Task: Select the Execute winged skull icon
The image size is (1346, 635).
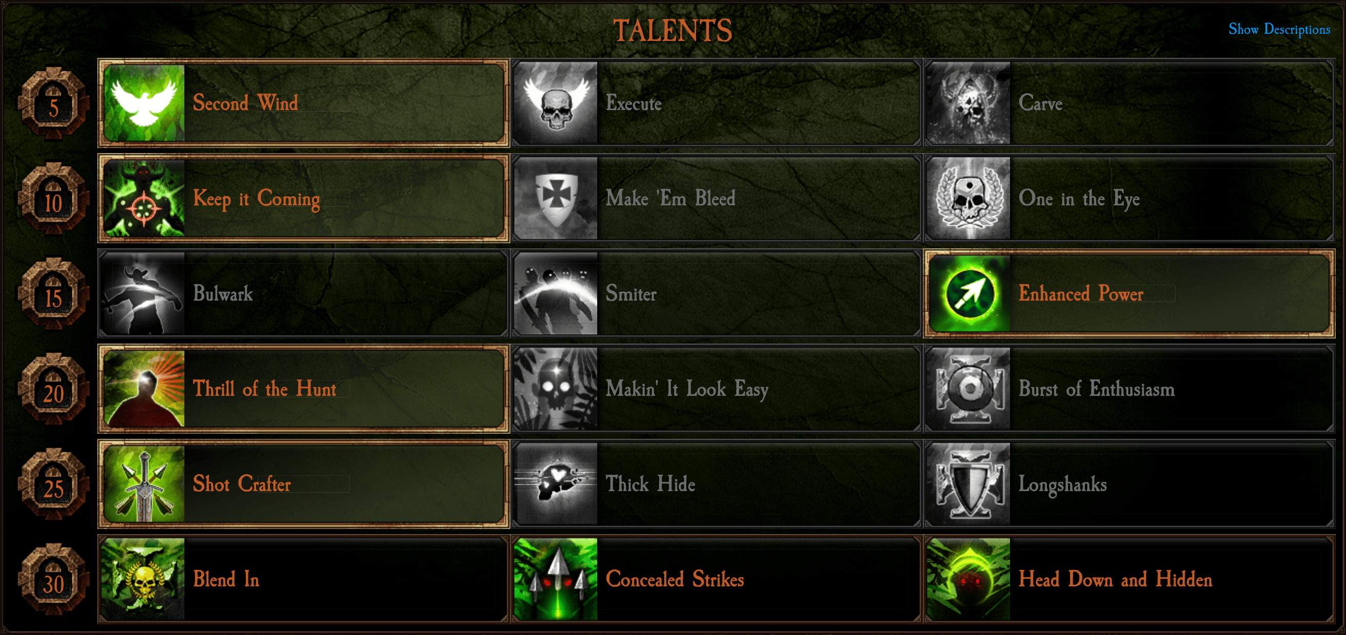Action: 556,103
